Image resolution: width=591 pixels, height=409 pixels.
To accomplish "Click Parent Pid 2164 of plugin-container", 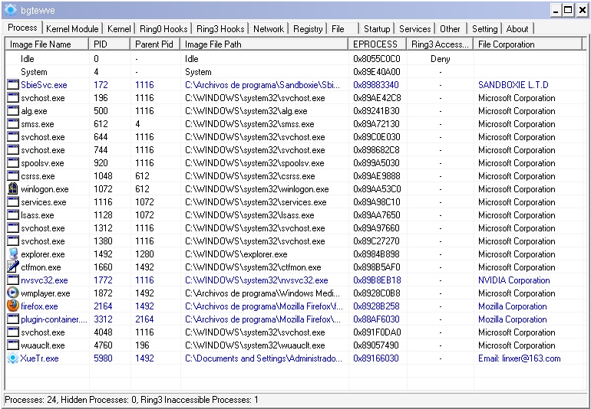I will tap(144, 319).
